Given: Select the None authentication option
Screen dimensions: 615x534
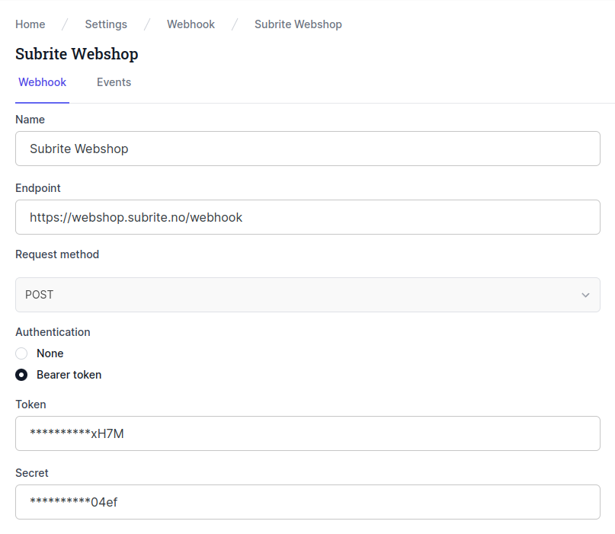Looking at the screenshot, I should (21, 353).
